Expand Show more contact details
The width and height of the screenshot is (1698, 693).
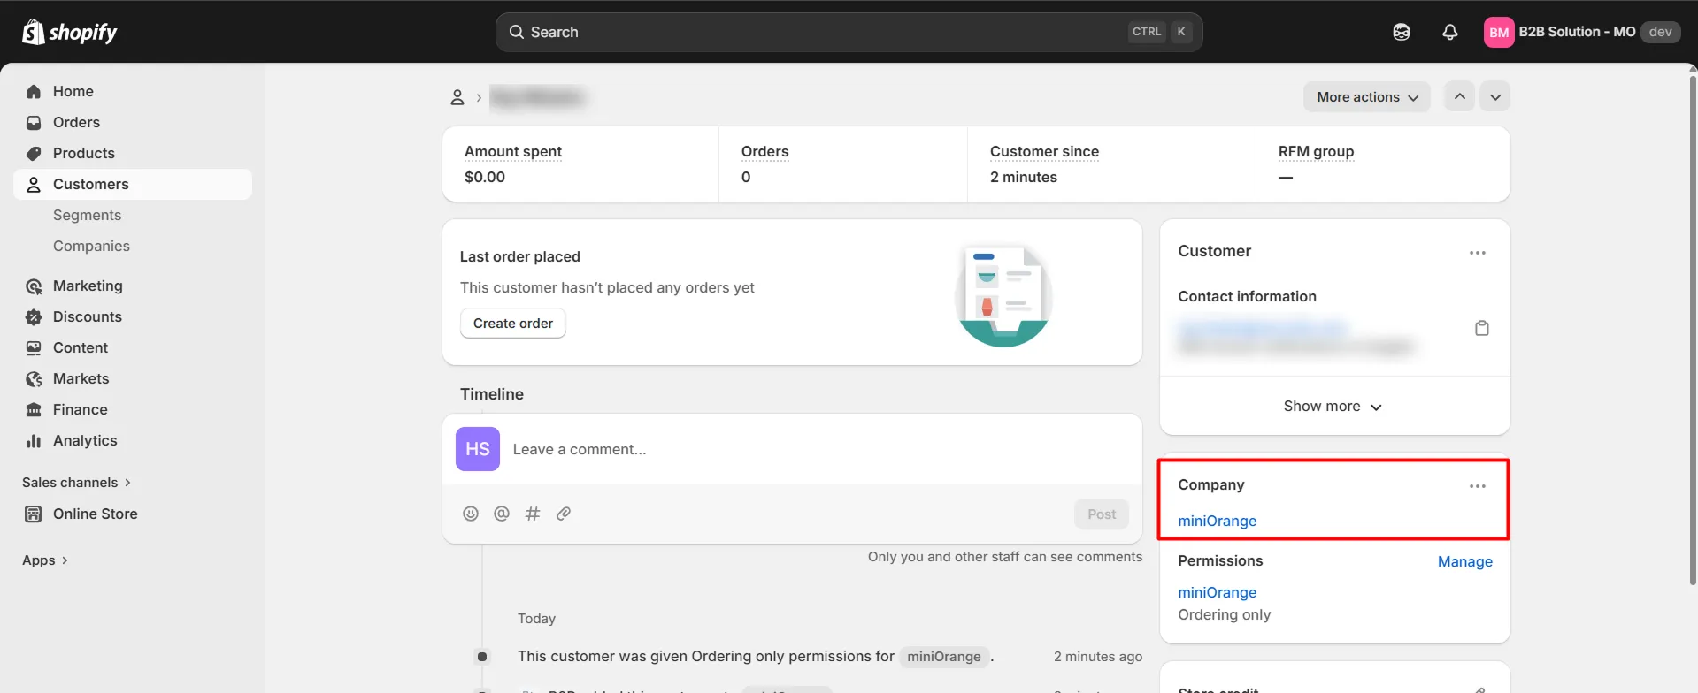pos(1333,407)
